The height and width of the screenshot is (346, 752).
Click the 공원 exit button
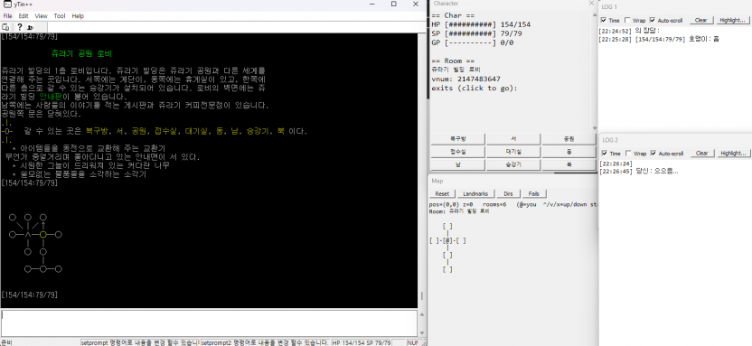click(x=569, y=139)
